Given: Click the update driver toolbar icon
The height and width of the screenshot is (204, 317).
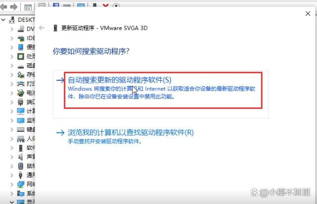Looking at the screenshot, I should point(95,5).
